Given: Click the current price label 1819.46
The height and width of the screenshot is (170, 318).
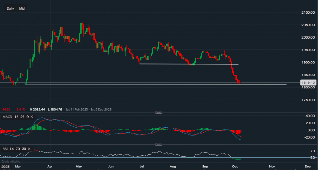Looking at the screenshot, I should tap(308, 82).
